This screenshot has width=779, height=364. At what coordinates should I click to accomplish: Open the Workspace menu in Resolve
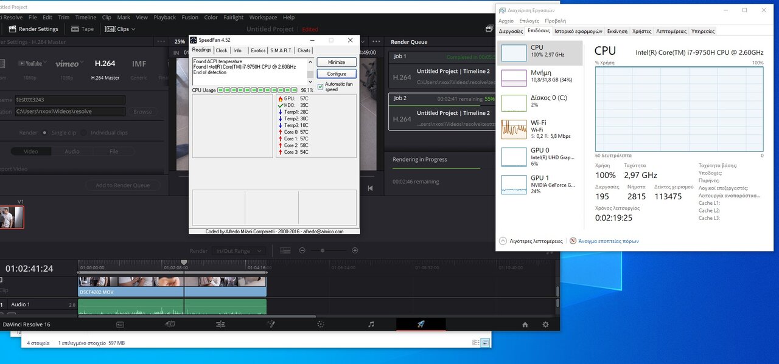tap(263, 18)
